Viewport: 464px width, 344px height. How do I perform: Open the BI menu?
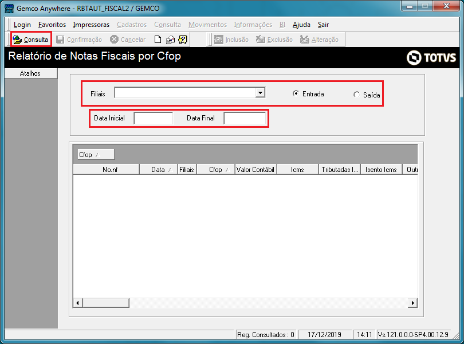[x=282, y=25]
